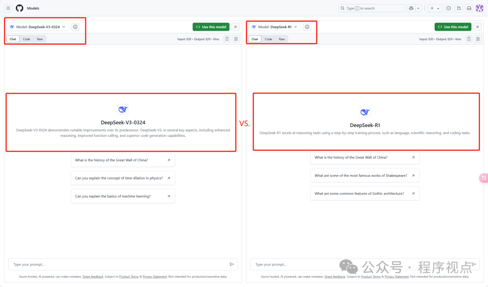Open Privacy Statement link in left panel
The height and width of the screenshot is (287, 488).
[x=155, y=277]
